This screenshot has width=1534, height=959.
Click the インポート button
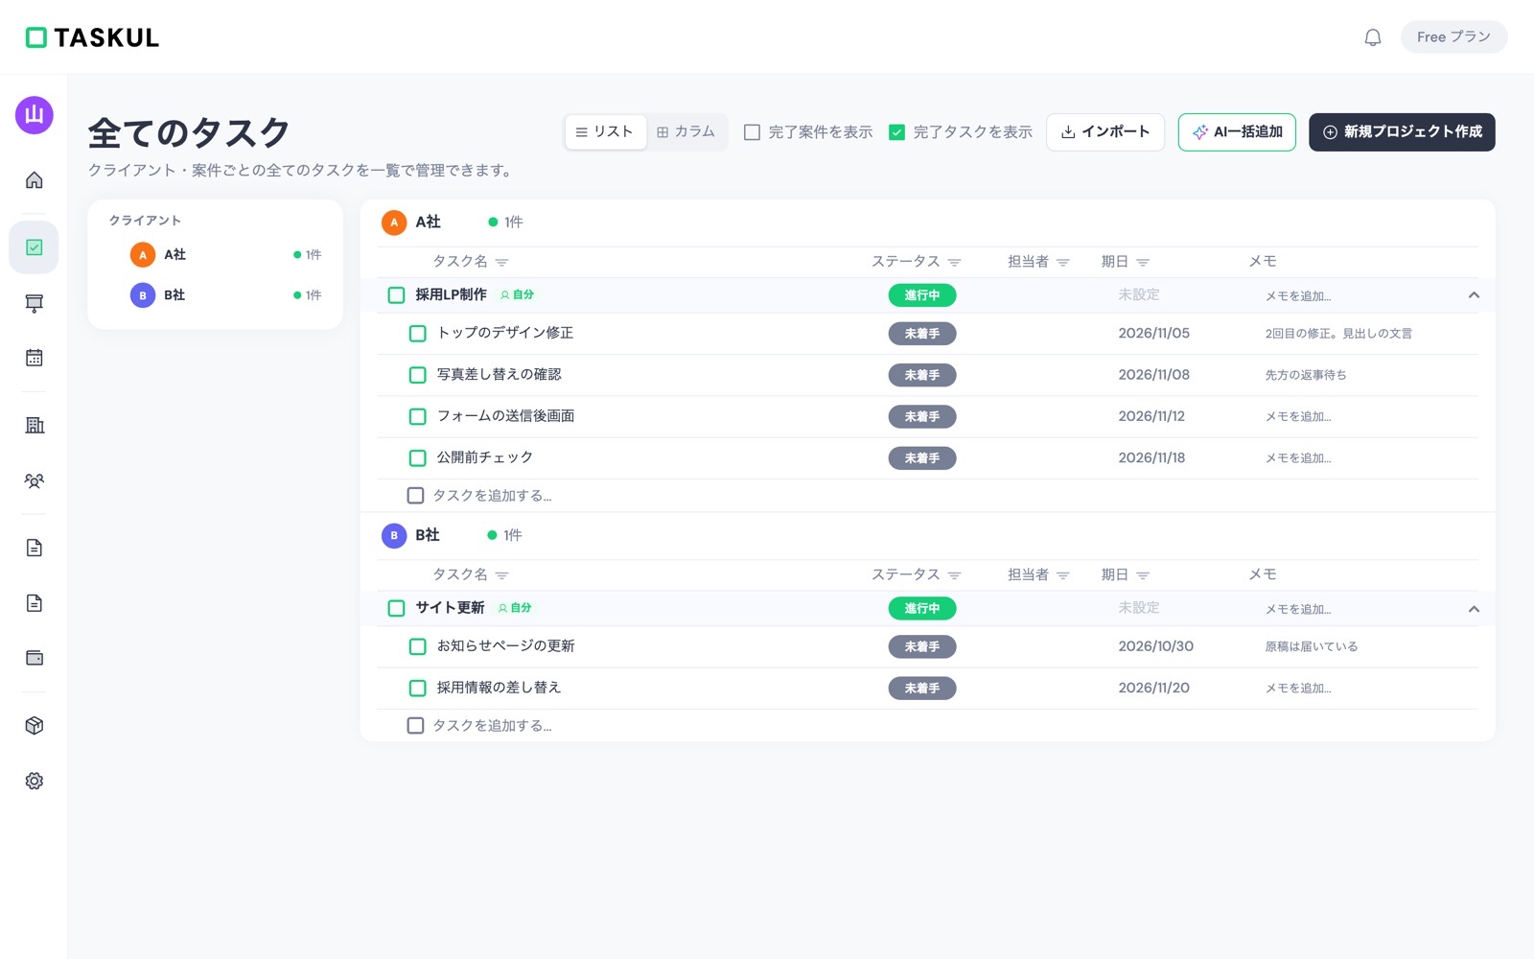click(1105, 132)
